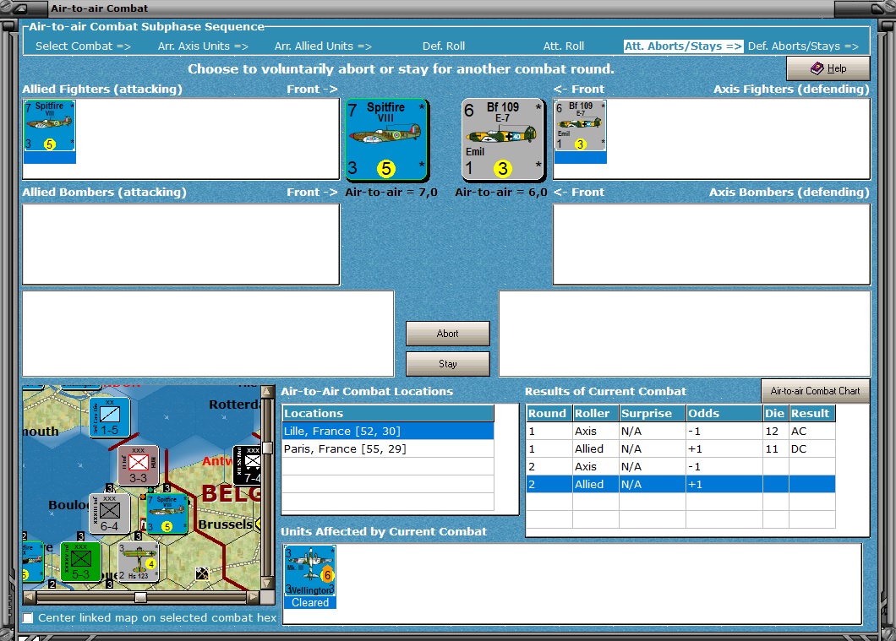Viewport: 896px width, 641px height.
Task: Click map horizontal scrollbar left arrow
Action: (29, 597)
